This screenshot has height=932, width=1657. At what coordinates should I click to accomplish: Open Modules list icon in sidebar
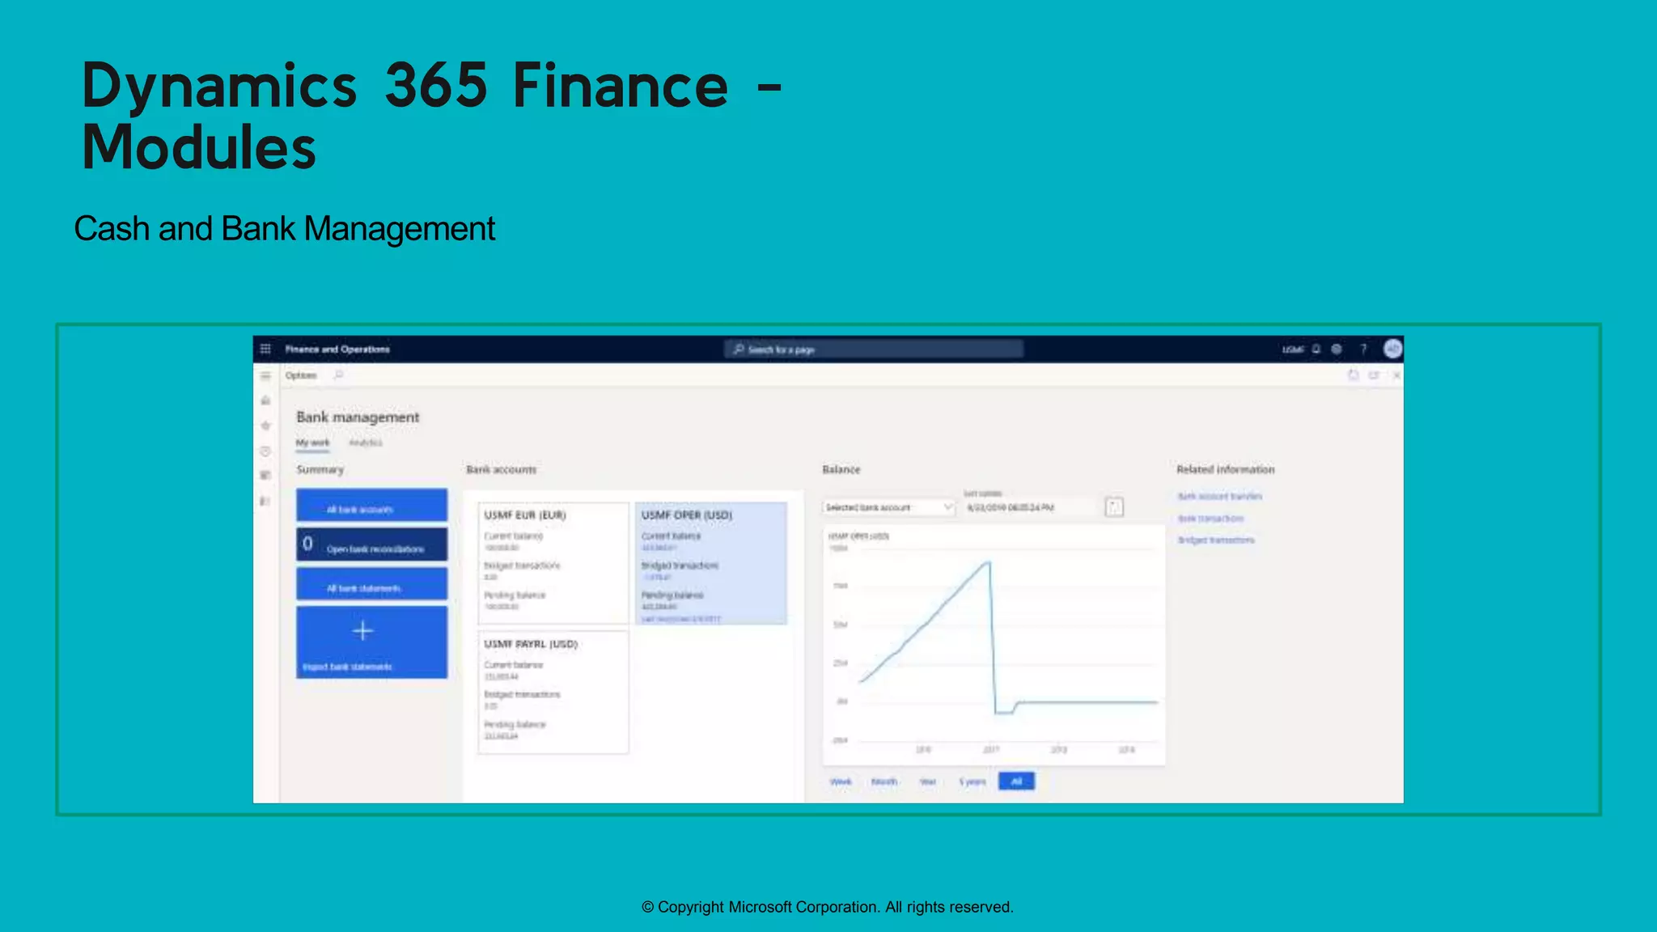tap(265, 502)
